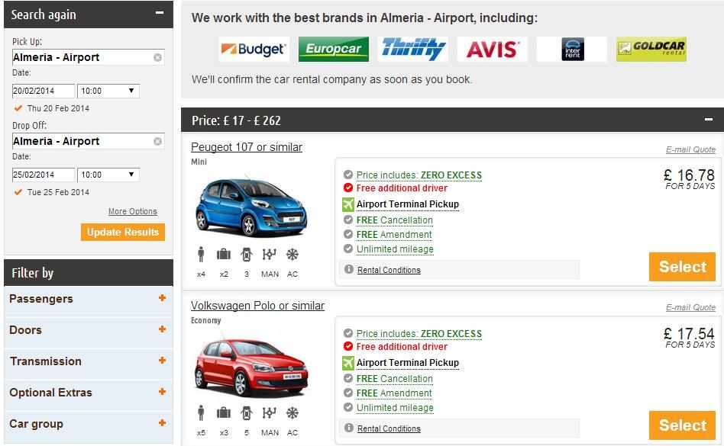Viewport: 724px width, 446px height.
Task: Click the £ 17.54 price text
Action: point(689,334)
